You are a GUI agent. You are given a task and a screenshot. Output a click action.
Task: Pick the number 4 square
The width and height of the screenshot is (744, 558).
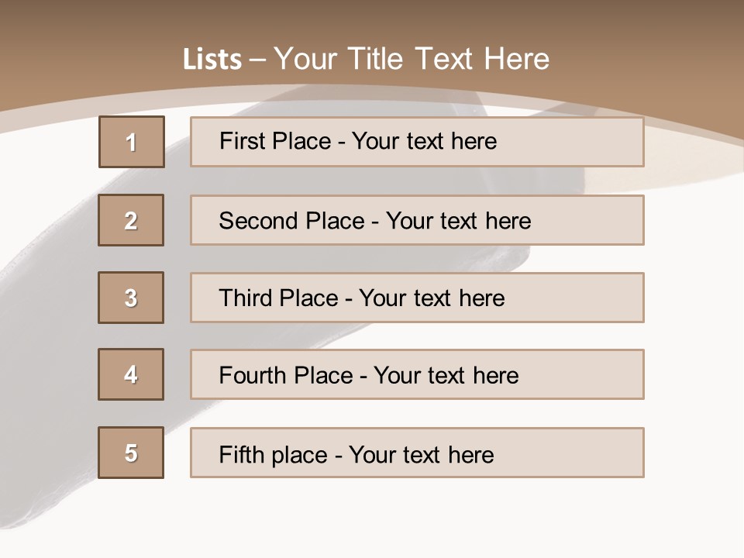pyautogui.click(x=131, y=374)
